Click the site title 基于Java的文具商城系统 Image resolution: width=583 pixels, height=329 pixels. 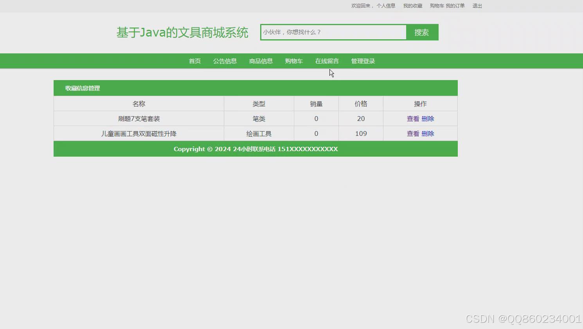pyautogui.click(x=182, y=33)
